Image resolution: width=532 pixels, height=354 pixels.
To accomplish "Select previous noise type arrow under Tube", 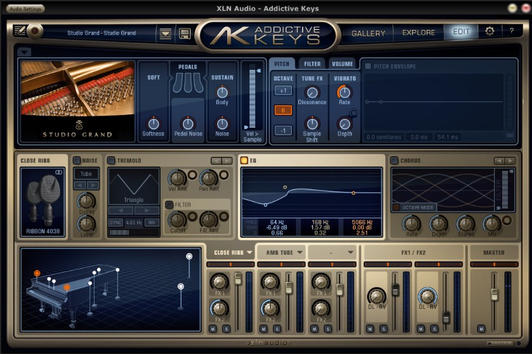I will (x=80, y=185).
